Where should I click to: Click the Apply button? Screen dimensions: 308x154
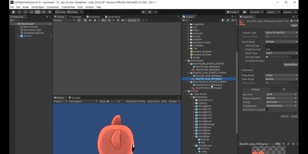click(x=294, y=116)
